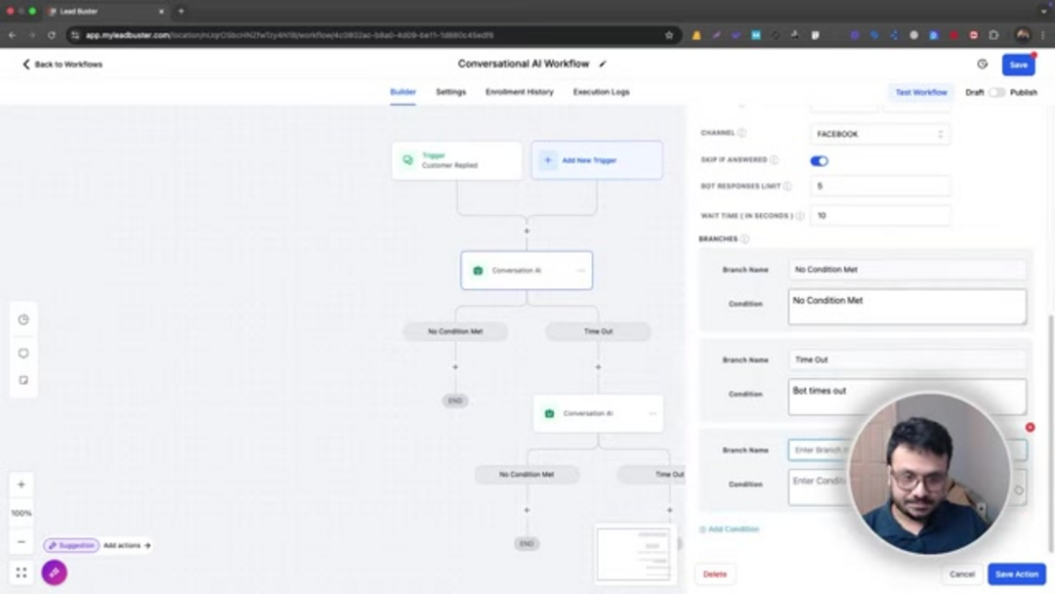
Task: Click the Save Action button
Action: pyautogui.click(x=1016, y=573)
